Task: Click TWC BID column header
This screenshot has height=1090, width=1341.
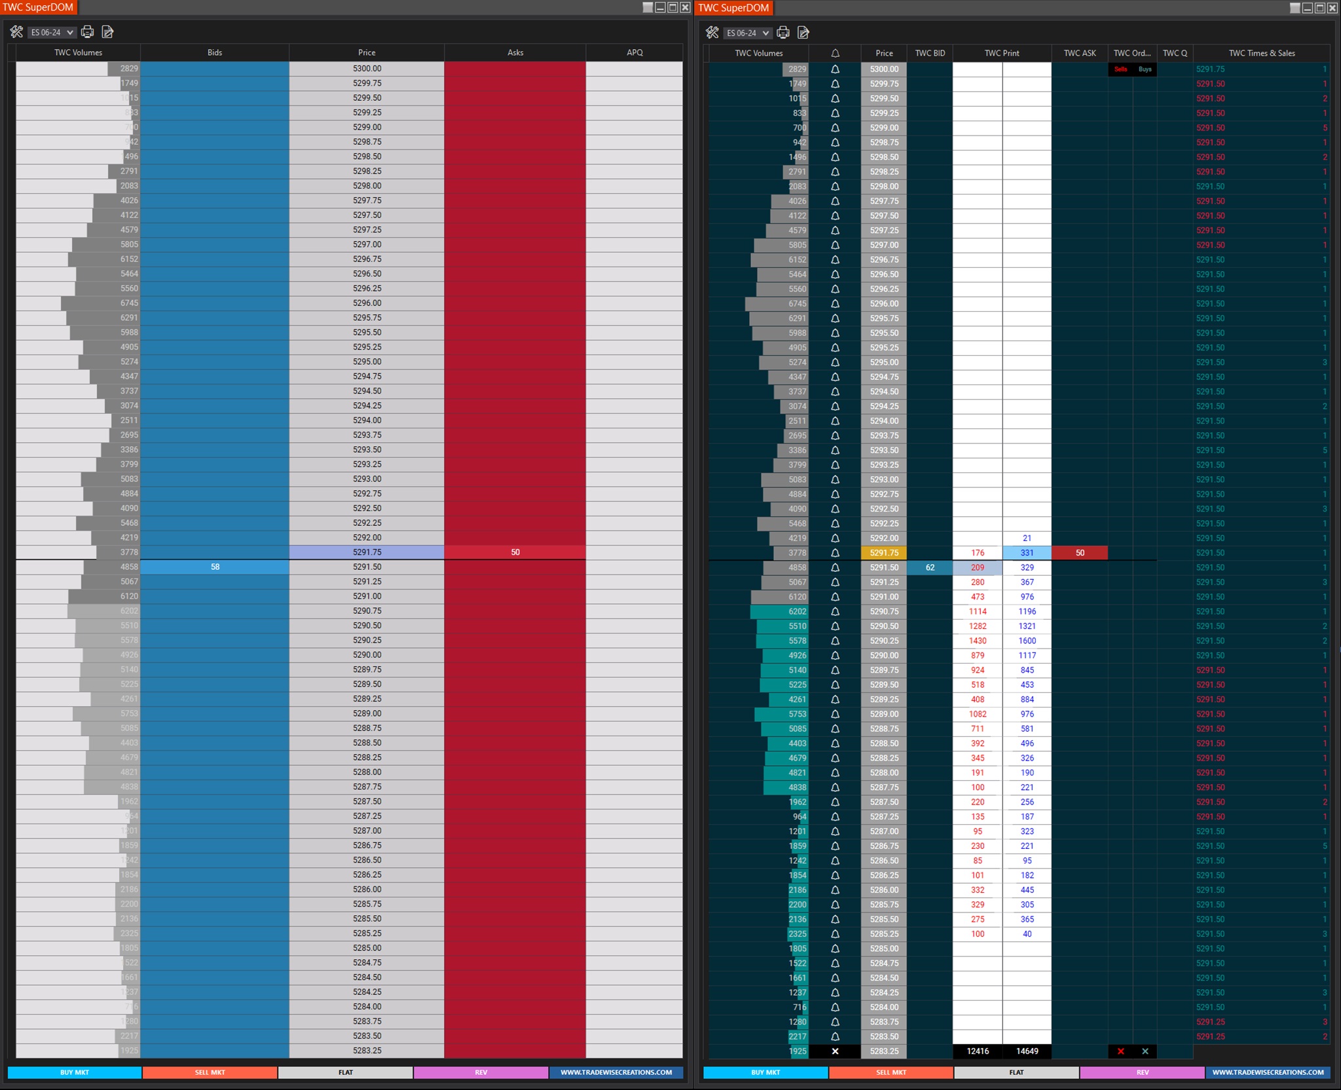Action: pyautogui.click(x=930, y=53)
